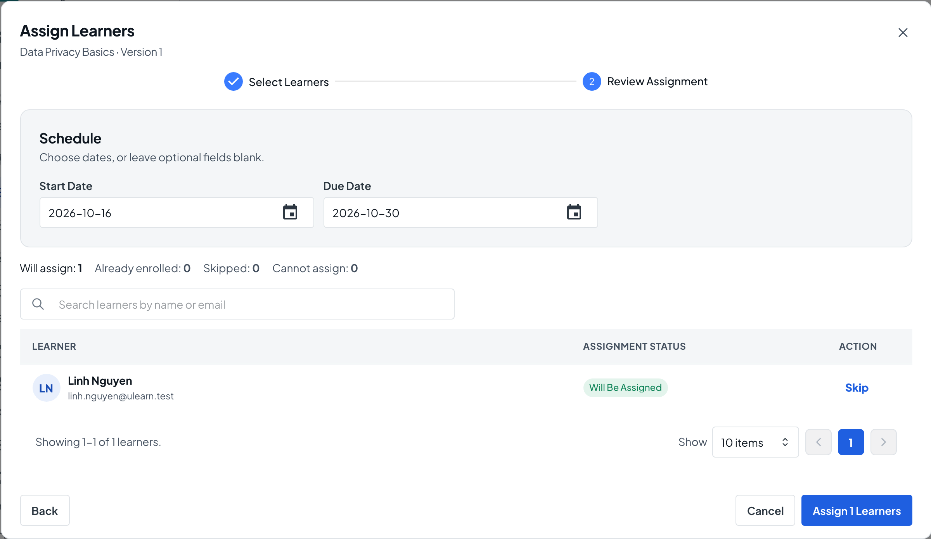Click the ACTION column header
Image resolution: width=931 pixels, height=539 pixels.
click(x=858, y=346)
